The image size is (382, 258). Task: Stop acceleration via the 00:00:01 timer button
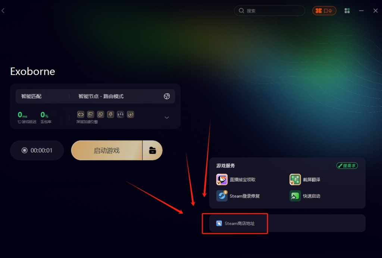coord(37,150)
